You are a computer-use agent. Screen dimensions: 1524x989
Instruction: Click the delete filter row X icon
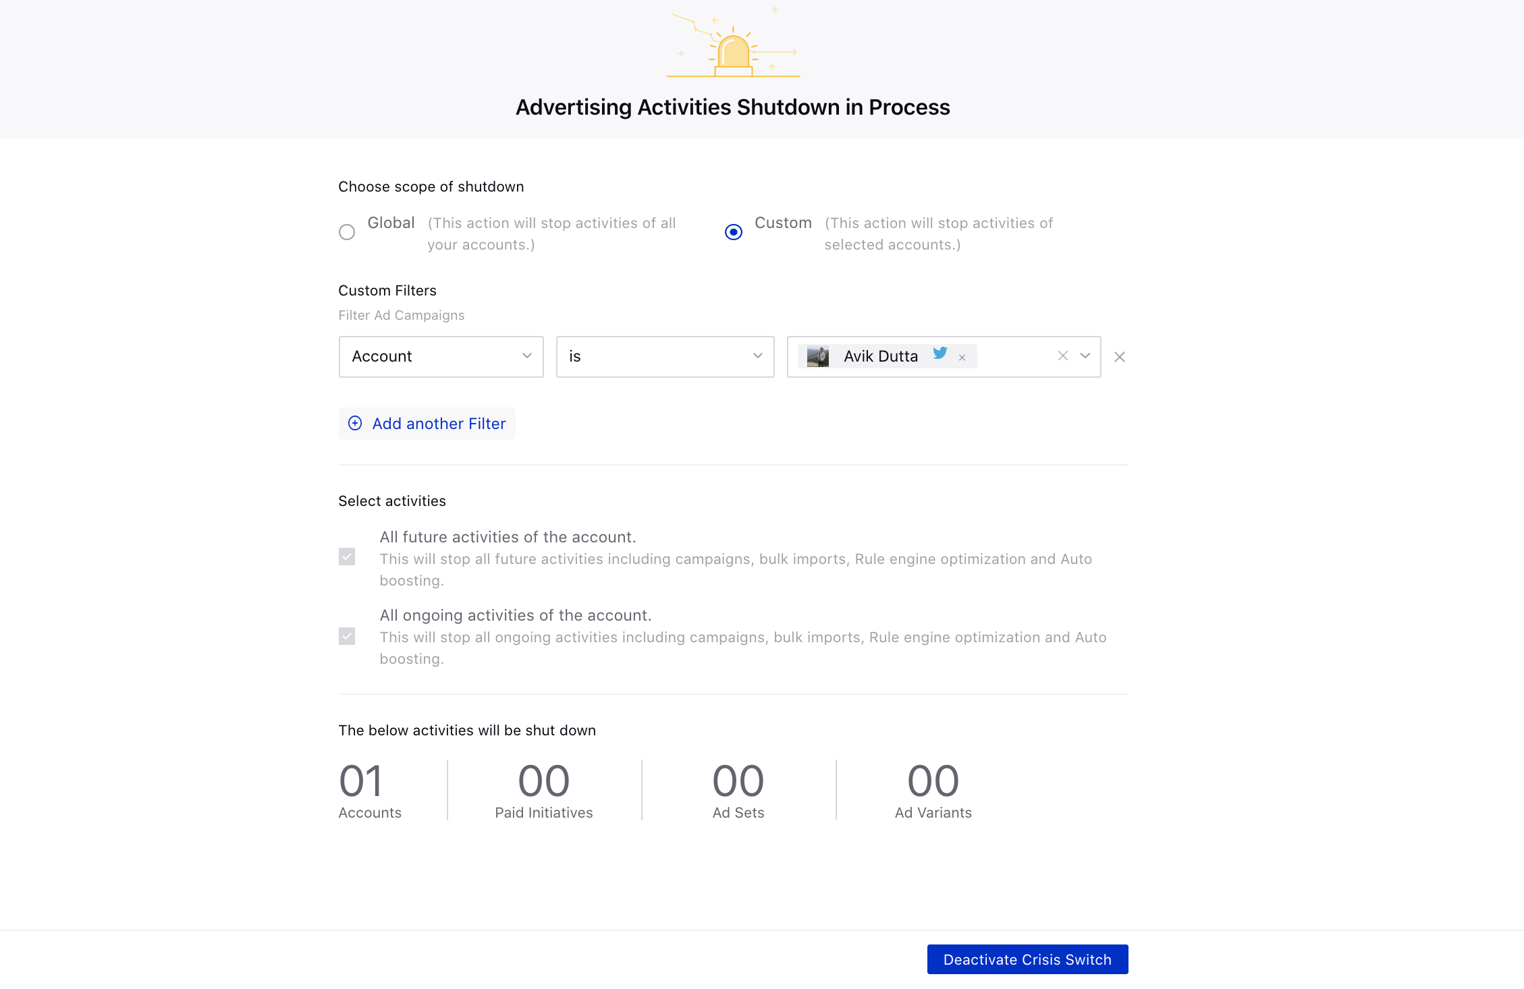click(1118, 356)
